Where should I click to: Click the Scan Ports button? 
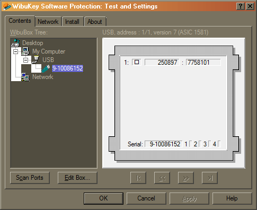point(30,178)
